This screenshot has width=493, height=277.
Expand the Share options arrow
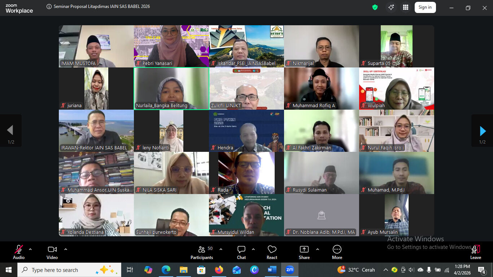[318, 249]
